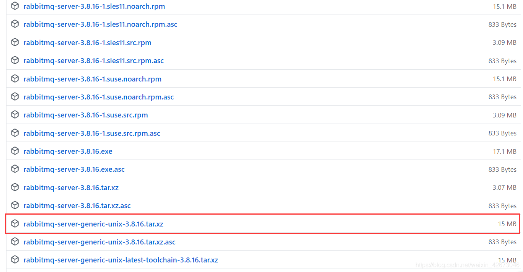Image resolution: width=523 pixels, height=272 pixels.
Task: Download rabbitmq-server-3.8.16-1.suse.src.rpm source package
Action: coord(85,115)
